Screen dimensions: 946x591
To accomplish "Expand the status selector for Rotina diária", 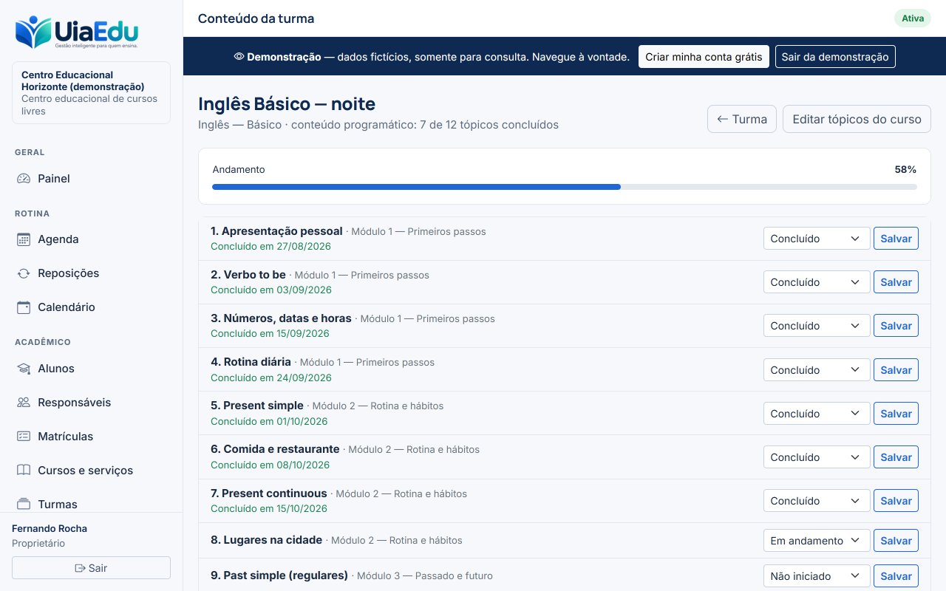I will click(x=817, y=370).
